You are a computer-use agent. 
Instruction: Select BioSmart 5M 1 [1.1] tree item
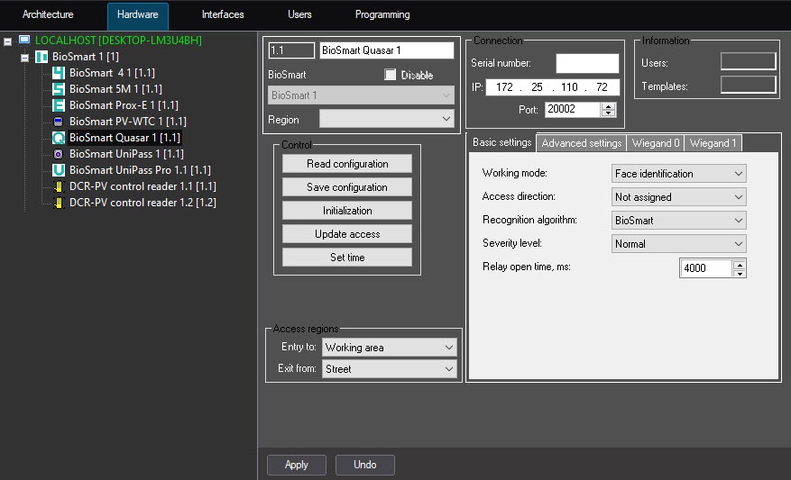[115, 89]
